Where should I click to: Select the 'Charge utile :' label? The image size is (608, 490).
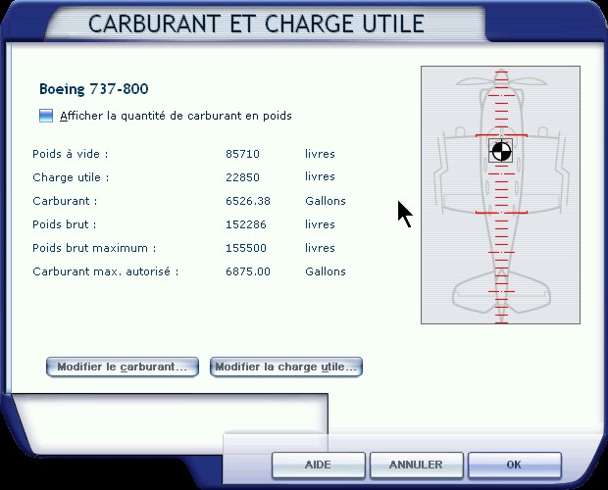coord(71,177)
